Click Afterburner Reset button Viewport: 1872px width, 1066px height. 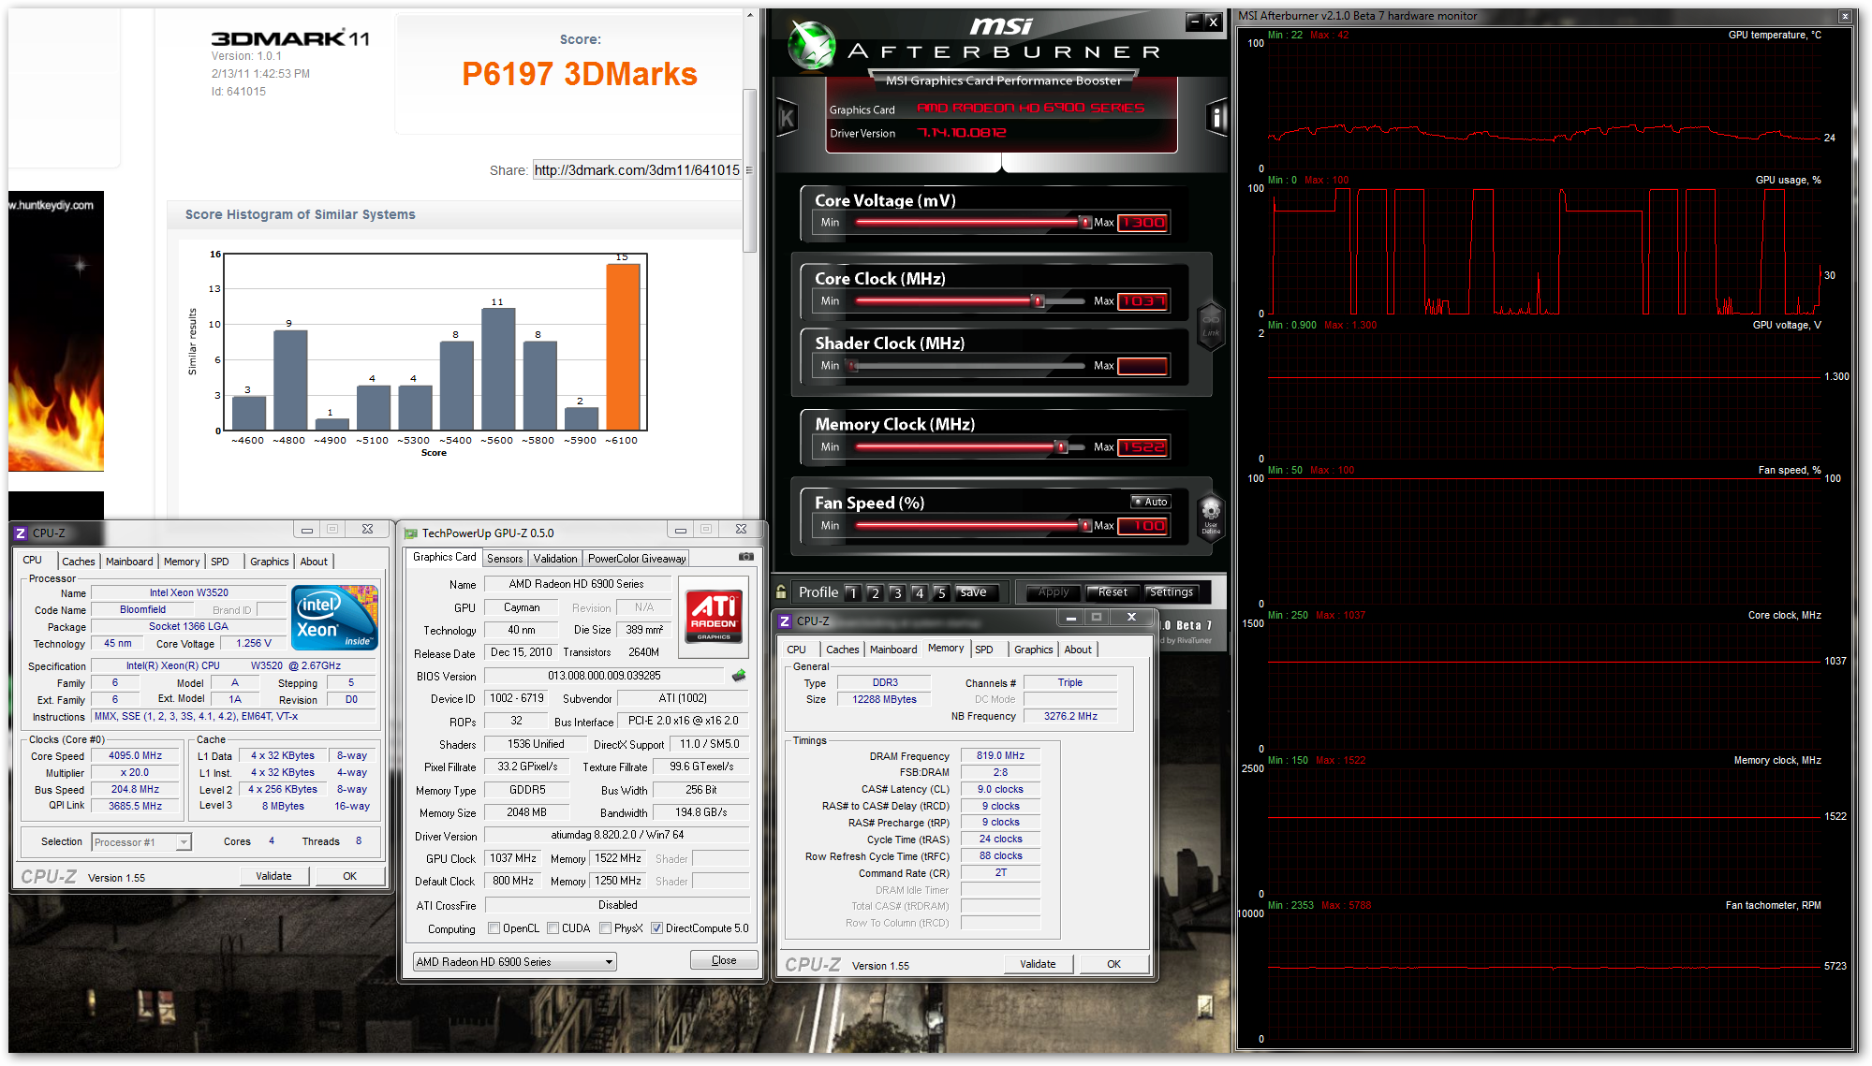coord(1113,592)
